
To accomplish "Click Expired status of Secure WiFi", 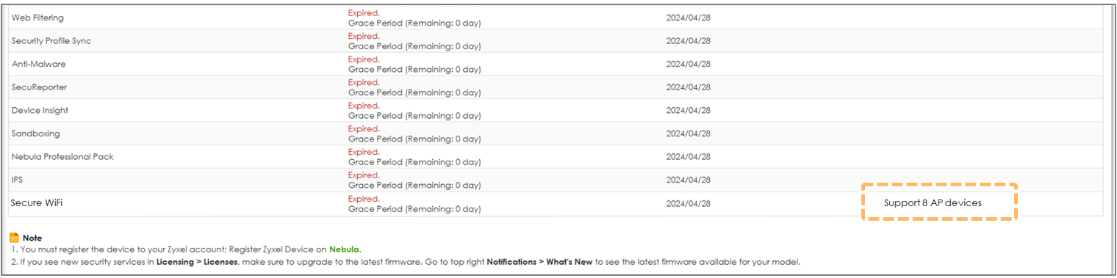I will pos(364,199).
